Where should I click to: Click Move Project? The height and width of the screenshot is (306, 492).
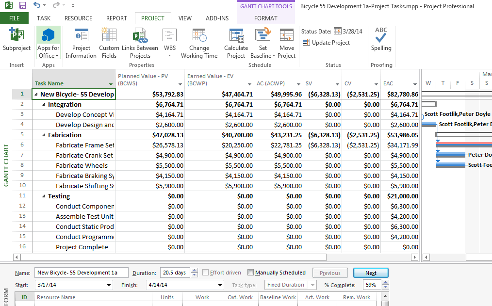tap(286, 43)
